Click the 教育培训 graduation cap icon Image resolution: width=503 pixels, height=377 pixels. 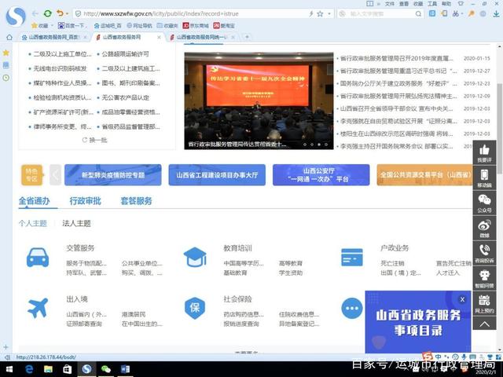(194, 257)
